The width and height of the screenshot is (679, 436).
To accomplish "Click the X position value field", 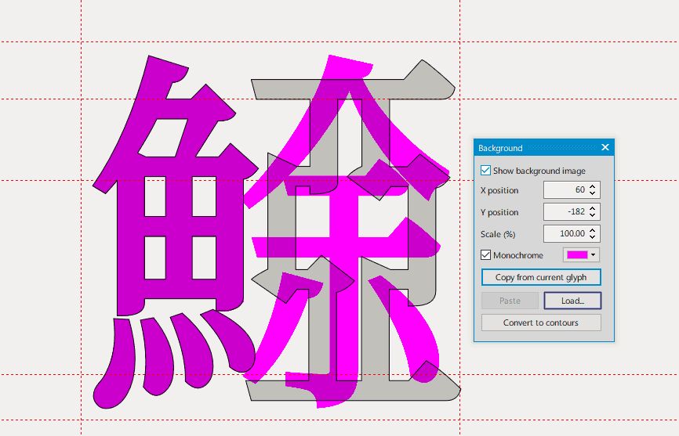I will click(565, 190).
